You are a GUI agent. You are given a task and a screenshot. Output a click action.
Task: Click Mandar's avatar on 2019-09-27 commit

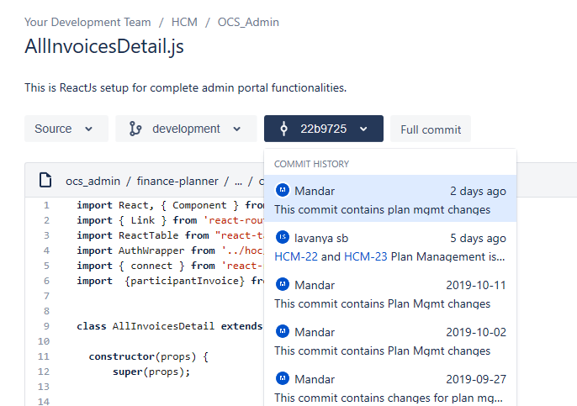283,378
